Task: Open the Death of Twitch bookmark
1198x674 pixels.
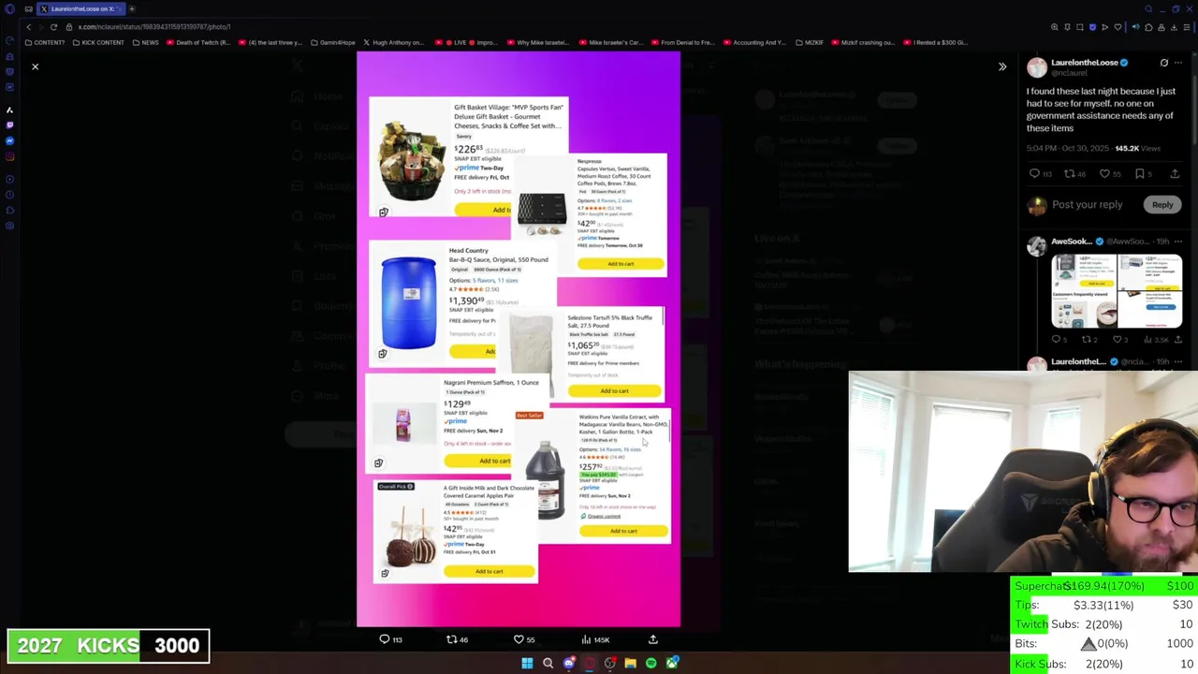Action: pos(197,42)
